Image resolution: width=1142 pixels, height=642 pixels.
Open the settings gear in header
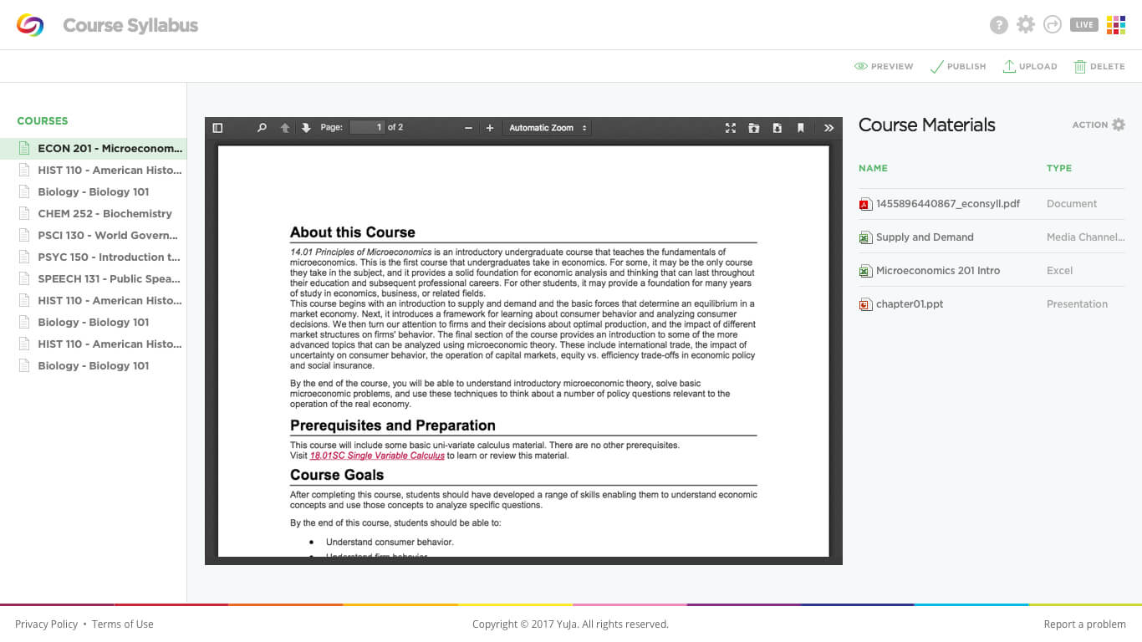[1026, 25]
